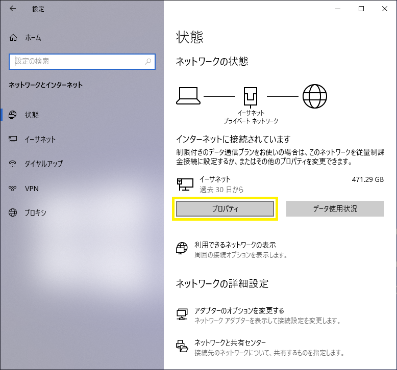
Task: Click the VPN icon in the sidebar
Action: 12,189
